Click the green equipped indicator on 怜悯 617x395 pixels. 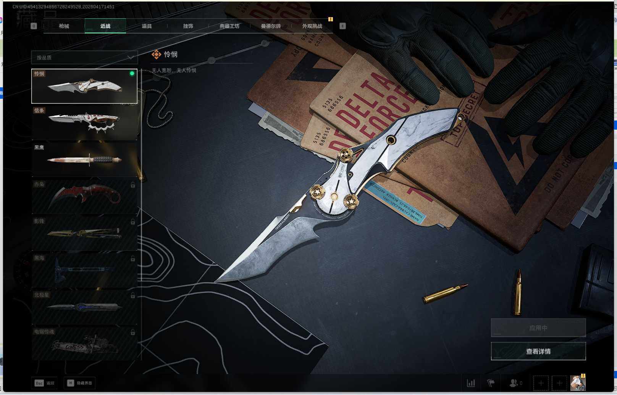pos(132,74)
